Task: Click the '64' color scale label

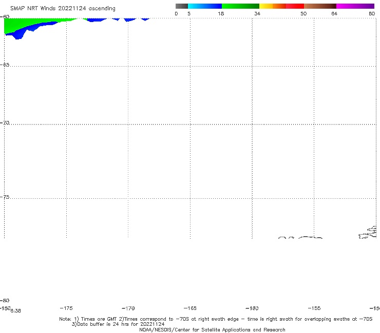Action: pyautogui.click(x=334, y=13)
